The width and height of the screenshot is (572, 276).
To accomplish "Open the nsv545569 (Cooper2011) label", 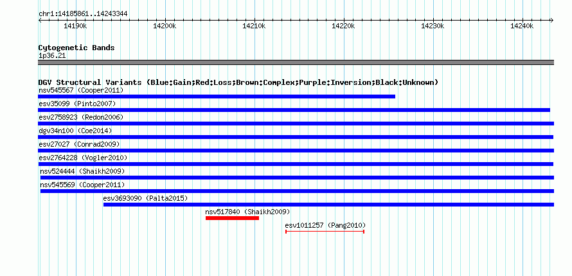I will (x=82, y=185).
